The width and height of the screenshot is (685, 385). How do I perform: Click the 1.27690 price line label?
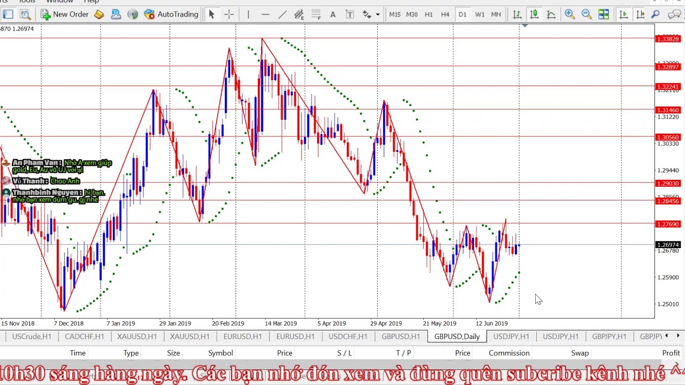pyautogui.click(x=668, y=225)
